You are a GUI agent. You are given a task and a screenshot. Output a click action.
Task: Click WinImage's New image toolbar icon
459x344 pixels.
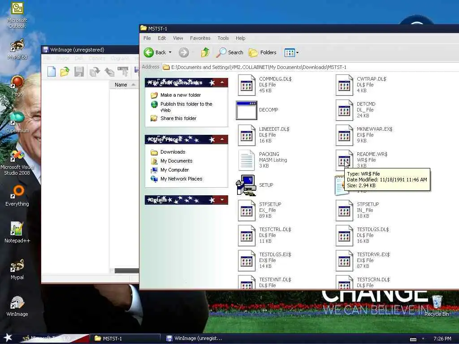click(51, 71)
